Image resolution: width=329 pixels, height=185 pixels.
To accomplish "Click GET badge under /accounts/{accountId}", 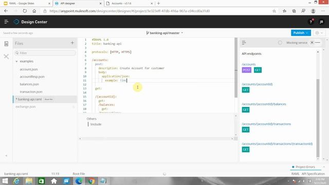I will (246, 90).
